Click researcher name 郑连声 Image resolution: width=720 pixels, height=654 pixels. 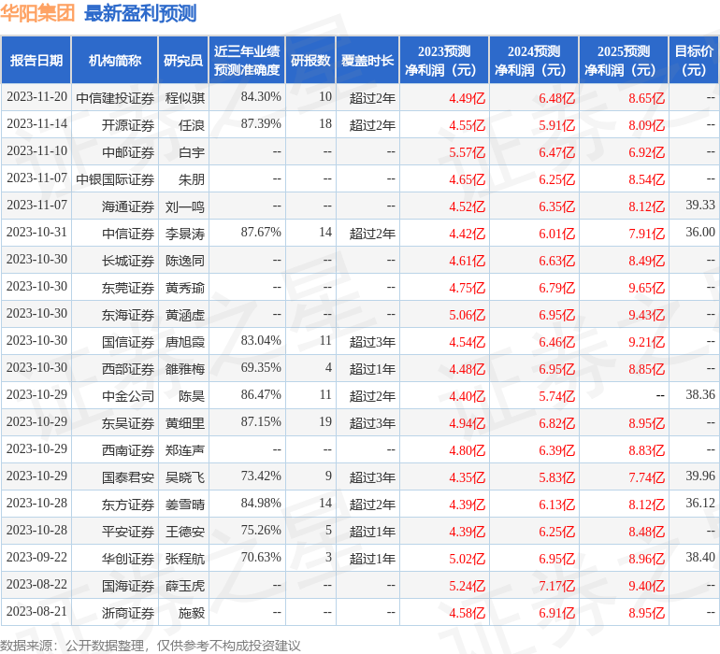pos(184,449)
